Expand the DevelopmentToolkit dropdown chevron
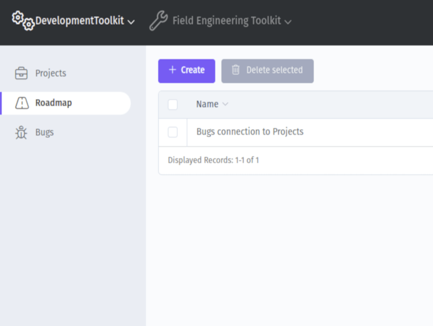 pyautogui.click(x=131, y=22)
